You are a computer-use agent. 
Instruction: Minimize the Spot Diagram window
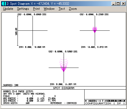(113, 4)
